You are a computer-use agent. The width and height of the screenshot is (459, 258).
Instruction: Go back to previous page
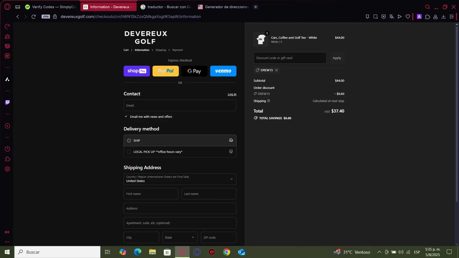18,17
